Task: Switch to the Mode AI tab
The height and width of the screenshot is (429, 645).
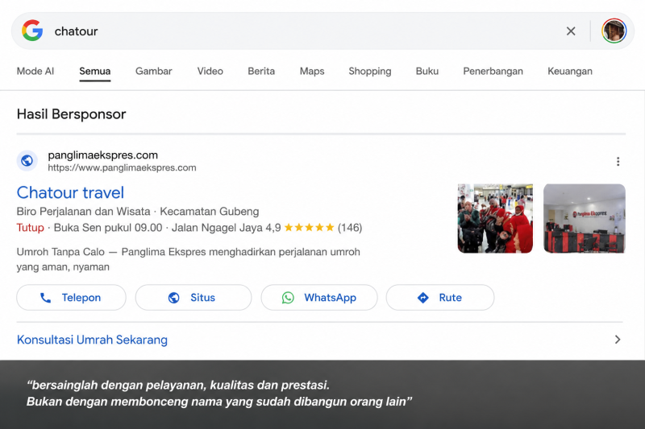Action: tap(35, 71)
